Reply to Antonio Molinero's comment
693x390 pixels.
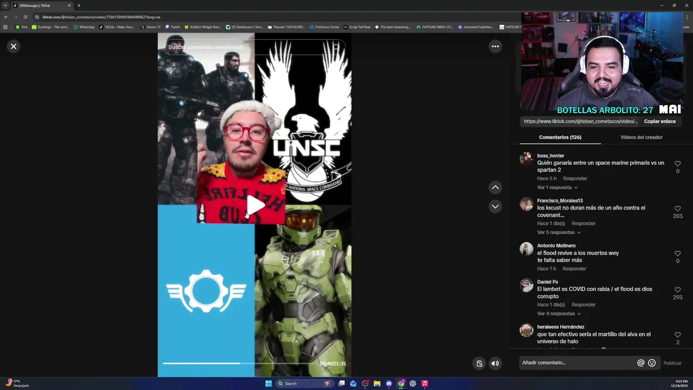click(574, 269)
